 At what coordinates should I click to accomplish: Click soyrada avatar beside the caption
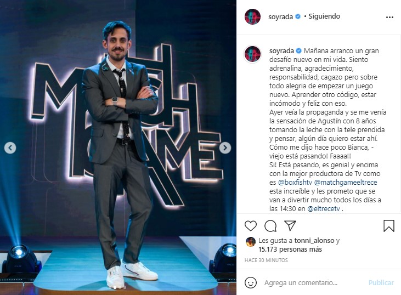(x=252, y=54)
